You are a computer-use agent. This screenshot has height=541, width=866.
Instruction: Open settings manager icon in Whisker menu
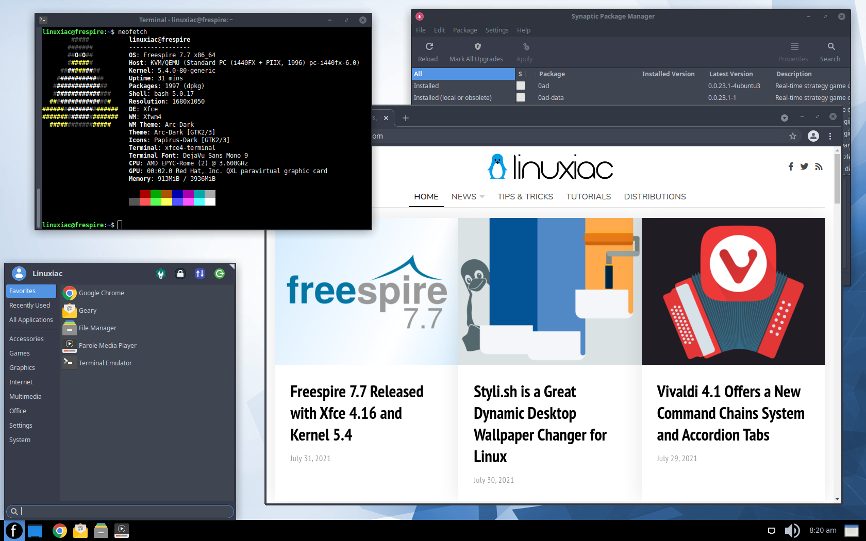161,274
